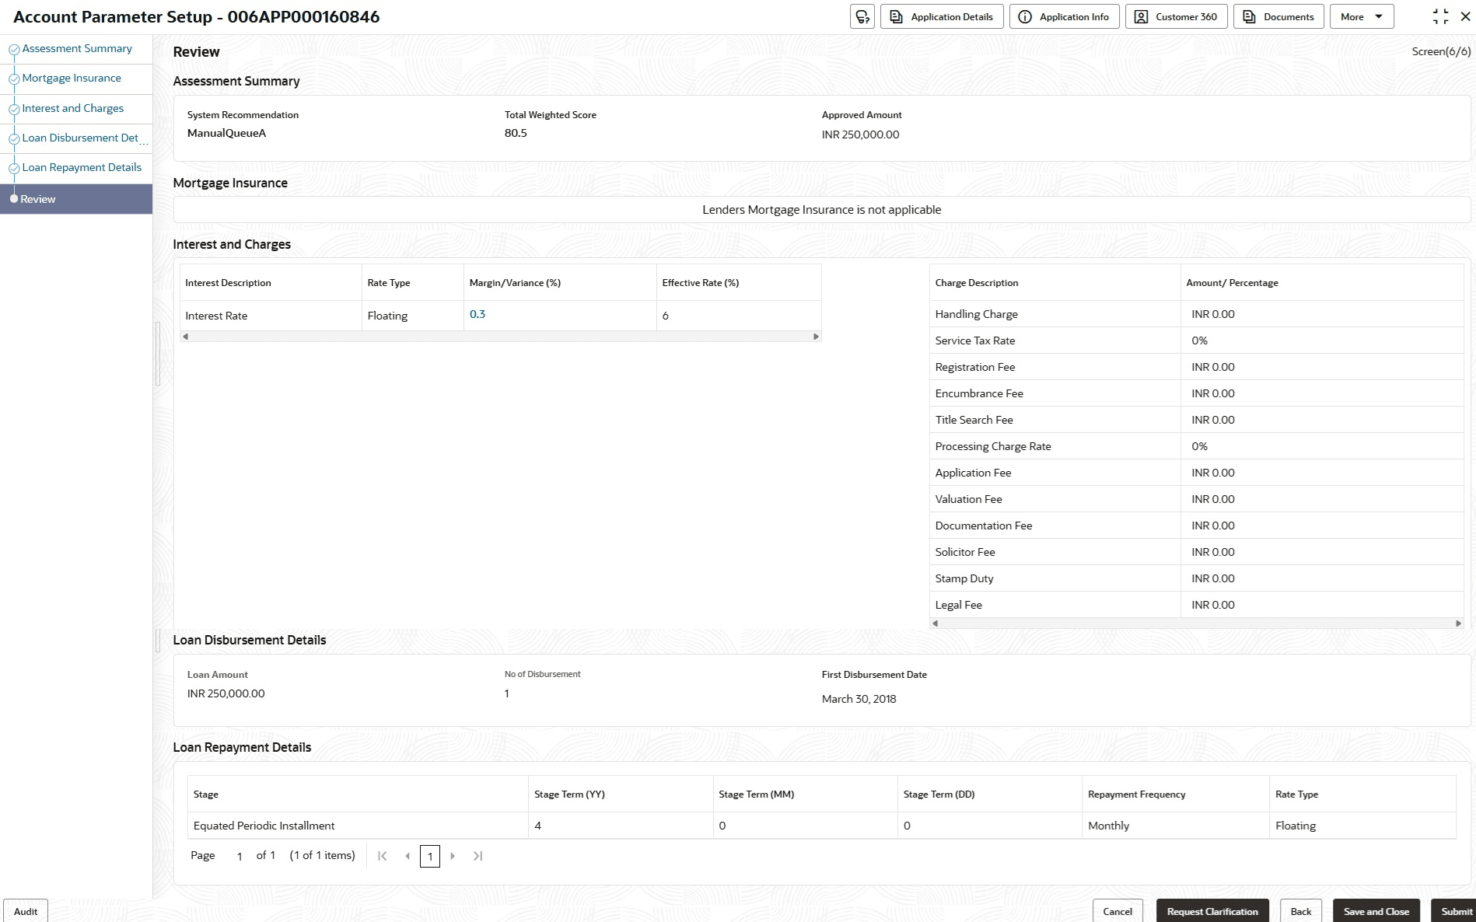Select the Registration Fee row
The width and height of the screenshot is (1476, 922).
point(1197,367)
